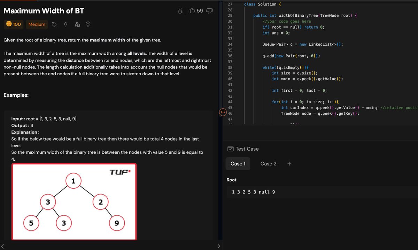Click the 'int curIndex' code line
The height and width of the screenshot is (250, 418).
(349, 107)
